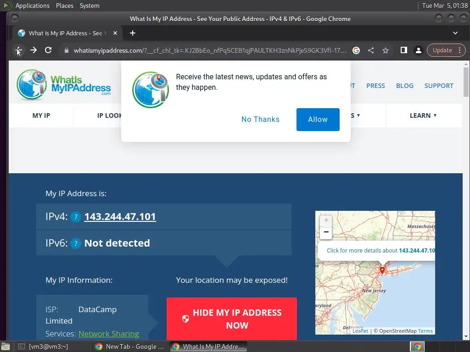Go back using the browser back arrow
The height and width of the screenshot is (352, 470).
point(19,50)
